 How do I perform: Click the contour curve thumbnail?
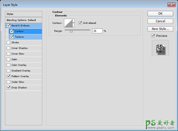pyautogui.click(x=68, y=23)
